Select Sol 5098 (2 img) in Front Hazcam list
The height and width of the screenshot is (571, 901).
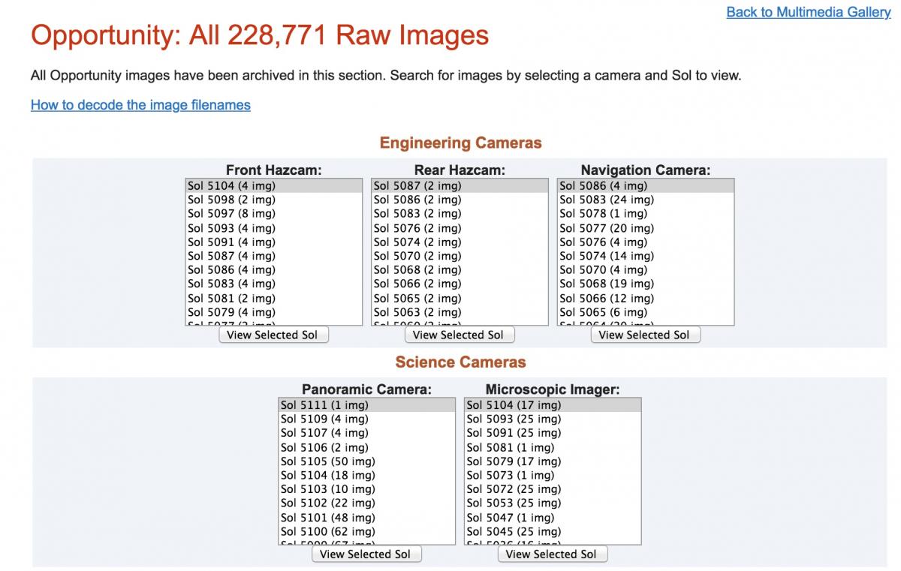click(x=273, y=200)
